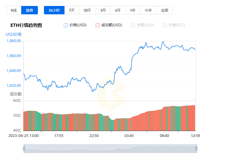This screenshot has height=168, width=233.
Task: Grab the right range slider handle
Action: pos(196,149)
